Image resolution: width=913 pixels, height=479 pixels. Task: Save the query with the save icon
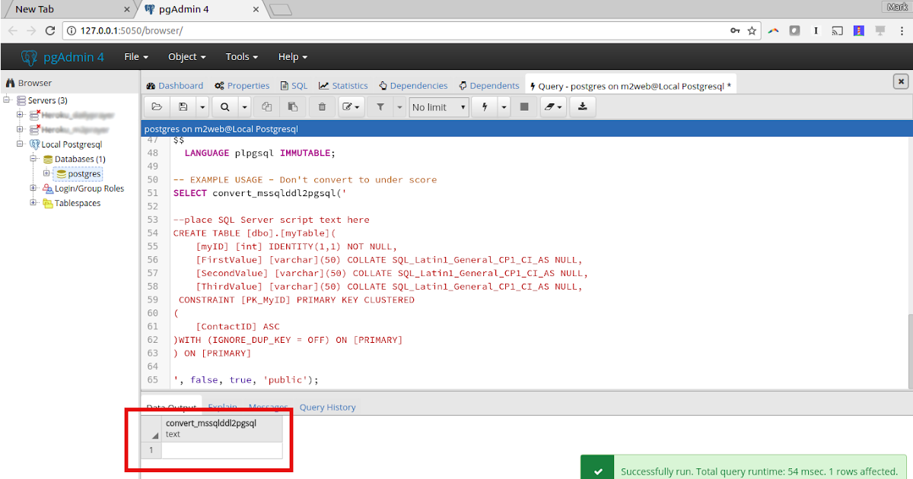tap(183, 106)
